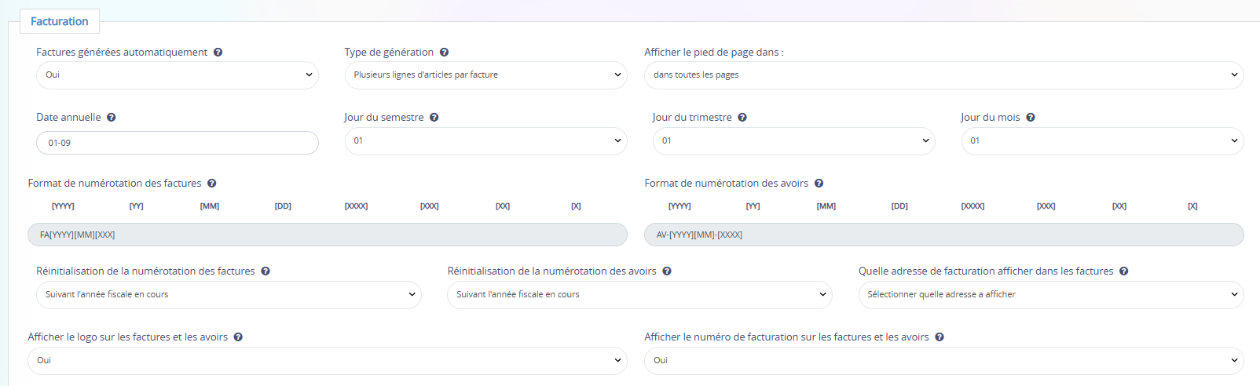Insert the [YYYY] token for invoice numbering

[63, 206]
